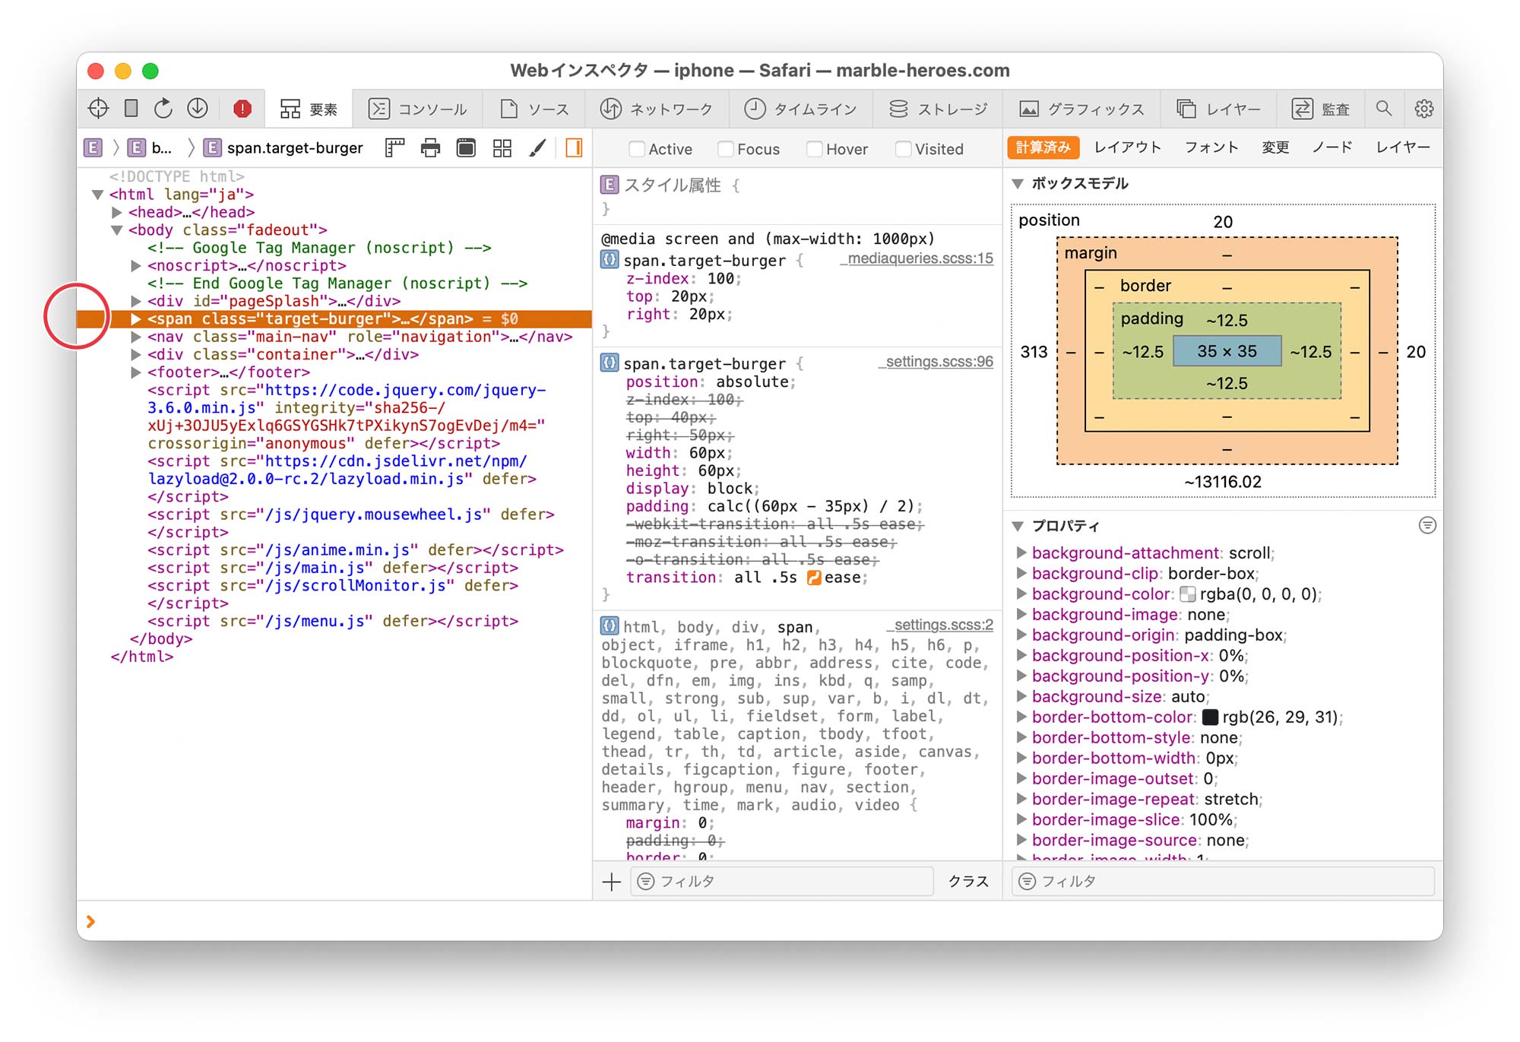Open the レイアウト sidebar tab

click(x=1127, y=147)
